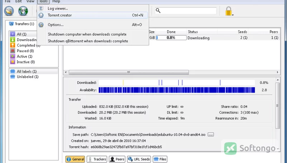Switch to the Transfers (1) tab
The width and height of the screenshot is (287, 163).
[x=22, y=24]
